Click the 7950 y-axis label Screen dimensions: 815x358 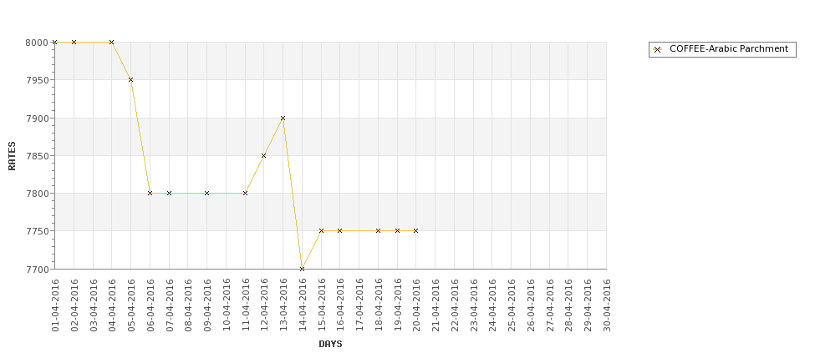(x=37, y=80)
